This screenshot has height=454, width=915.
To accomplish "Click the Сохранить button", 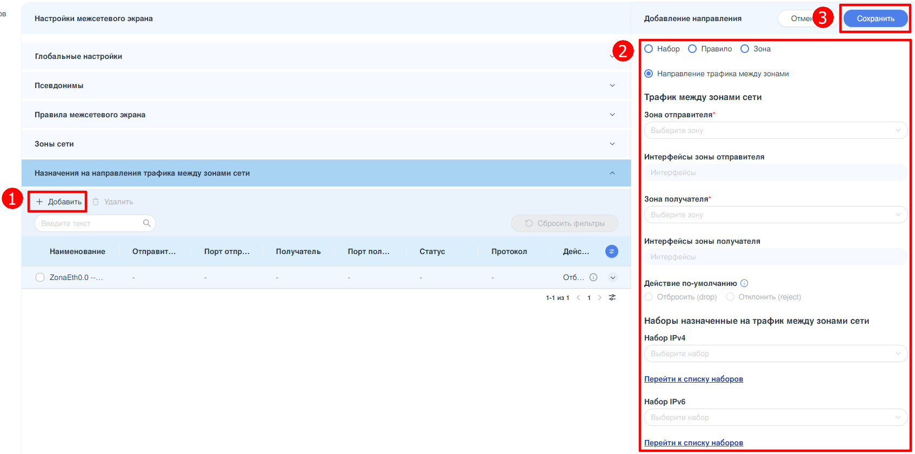I will [875, 18].
